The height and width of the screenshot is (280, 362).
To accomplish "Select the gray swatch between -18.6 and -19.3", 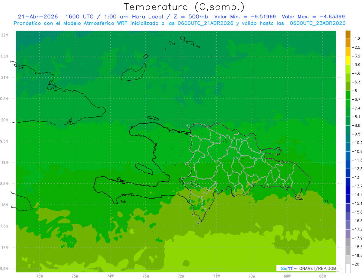I will (348, 251).
